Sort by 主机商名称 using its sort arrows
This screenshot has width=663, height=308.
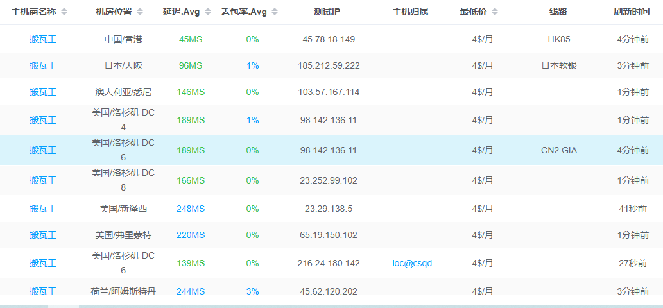(x=64, y=12)
